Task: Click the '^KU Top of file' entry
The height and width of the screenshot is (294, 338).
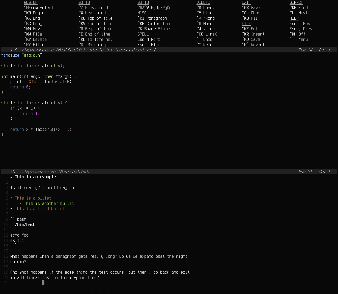Action: 96,18
